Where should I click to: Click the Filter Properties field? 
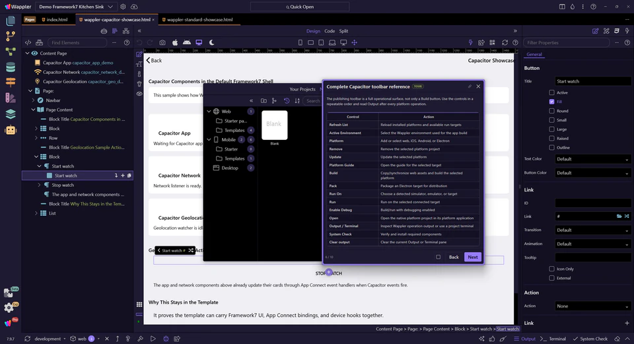[567, 42]
